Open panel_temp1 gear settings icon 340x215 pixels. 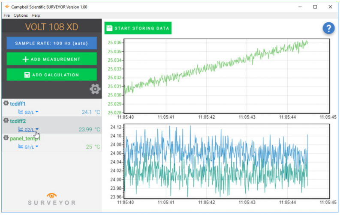pos(6,138)
